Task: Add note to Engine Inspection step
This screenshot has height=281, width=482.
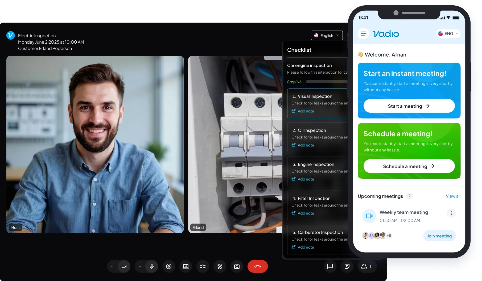Action: tap(303, 179)
